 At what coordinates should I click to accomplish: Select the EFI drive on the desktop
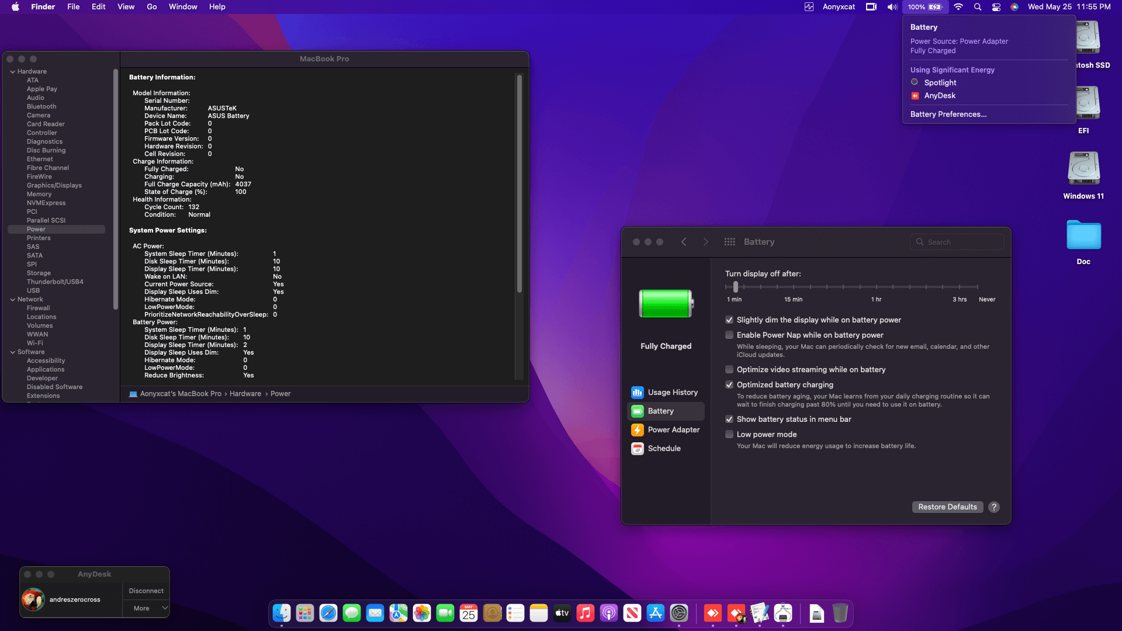[1086, 110]
